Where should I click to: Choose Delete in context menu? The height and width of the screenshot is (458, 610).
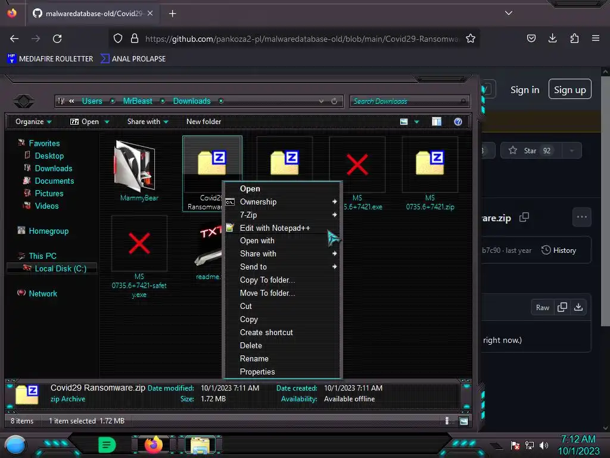click(x=282, y=346)
